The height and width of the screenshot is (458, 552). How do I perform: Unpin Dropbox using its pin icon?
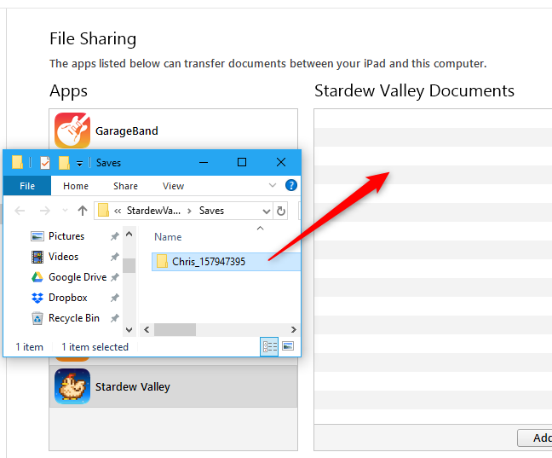coord(115,298)
